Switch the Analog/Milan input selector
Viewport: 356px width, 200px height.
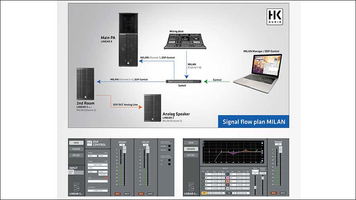pos(76,173)
